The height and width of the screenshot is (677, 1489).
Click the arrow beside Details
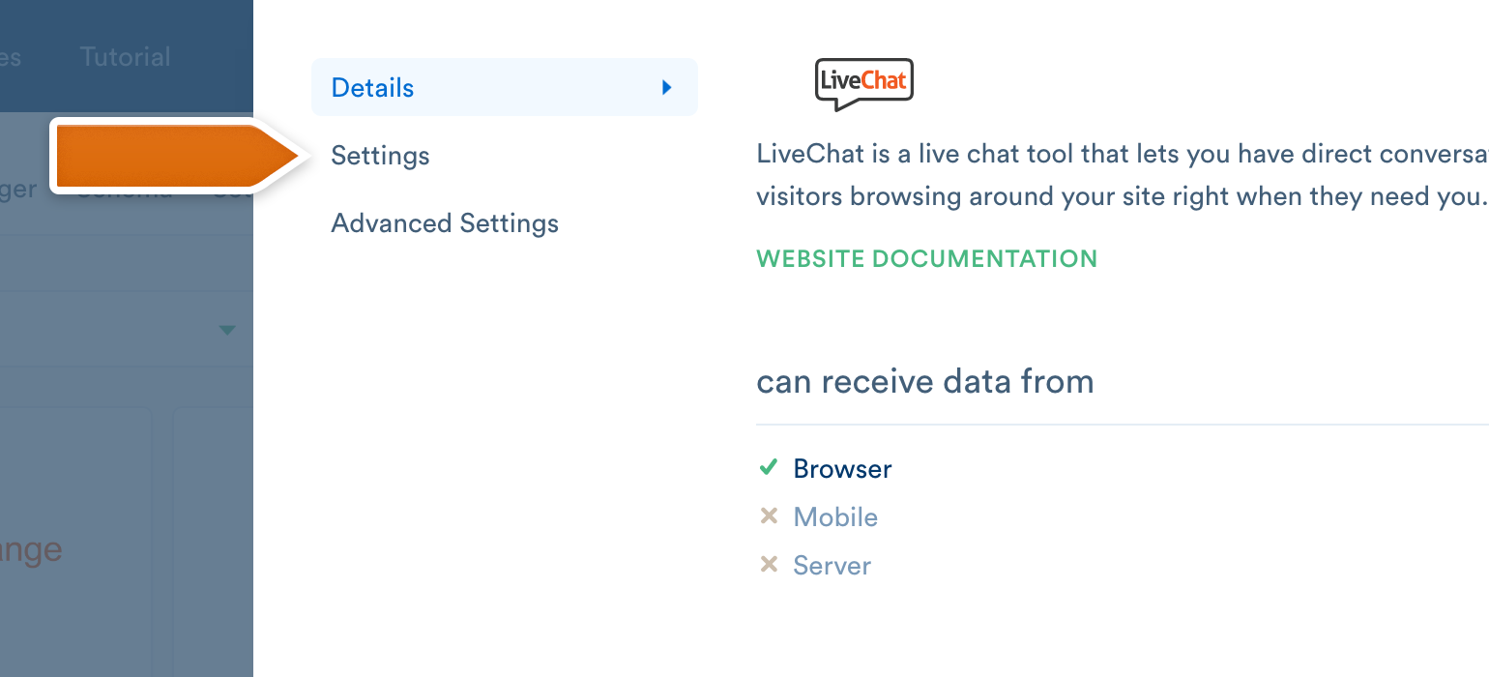tap(666, 87)
